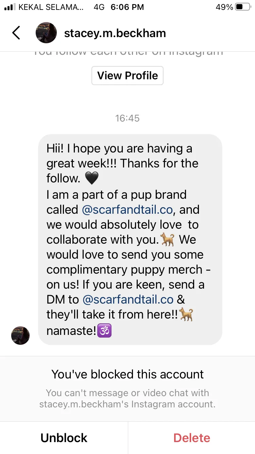Image resolution: width=255 pixels, height=454 pixels.
Task: Tap the 16:45 message timestamp
Action: (x=128, y=118)
